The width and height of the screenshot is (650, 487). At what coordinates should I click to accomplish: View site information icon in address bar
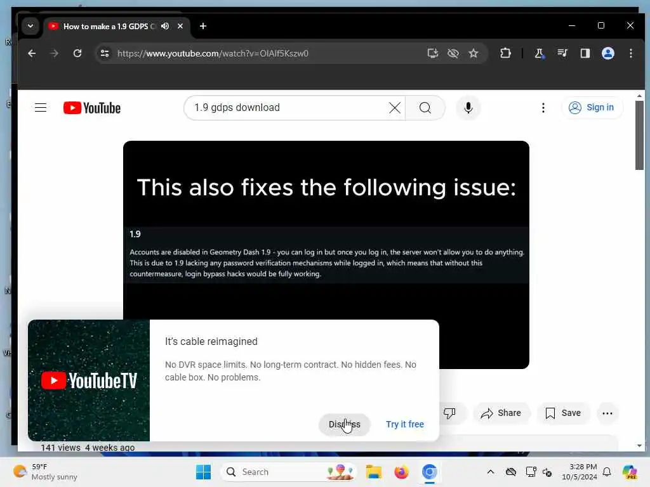(105, 53)
